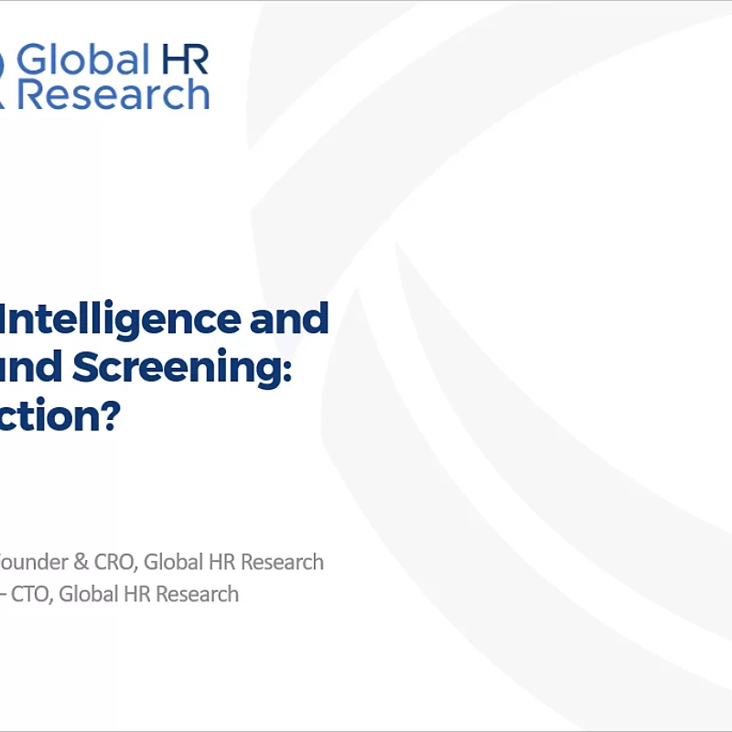This screenshot has height=732, width=732.
Task: Click the "ction?" text in the title
Action: click(x=55, y=416)
